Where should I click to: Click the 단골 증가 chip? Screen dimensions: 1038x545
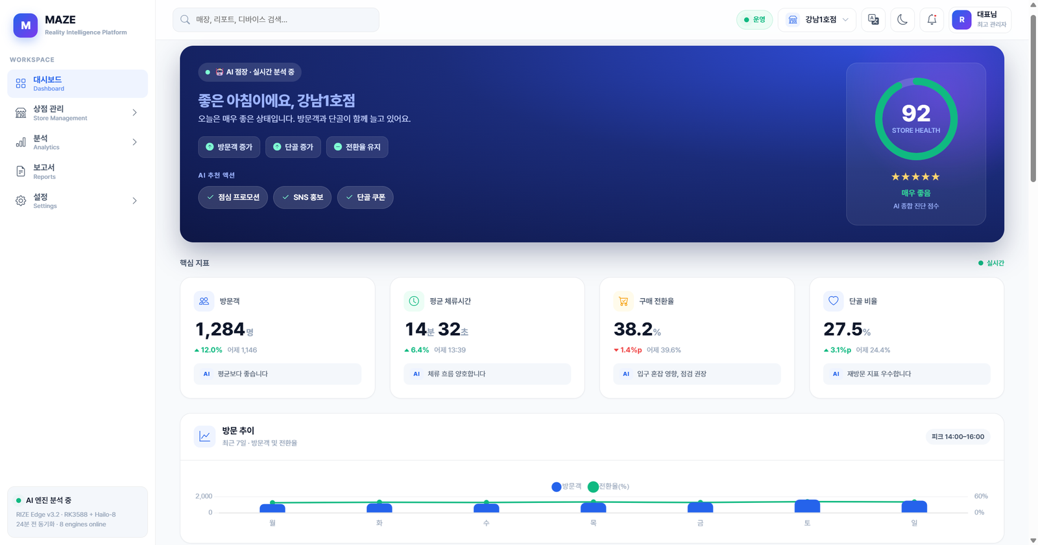[293, 147]
